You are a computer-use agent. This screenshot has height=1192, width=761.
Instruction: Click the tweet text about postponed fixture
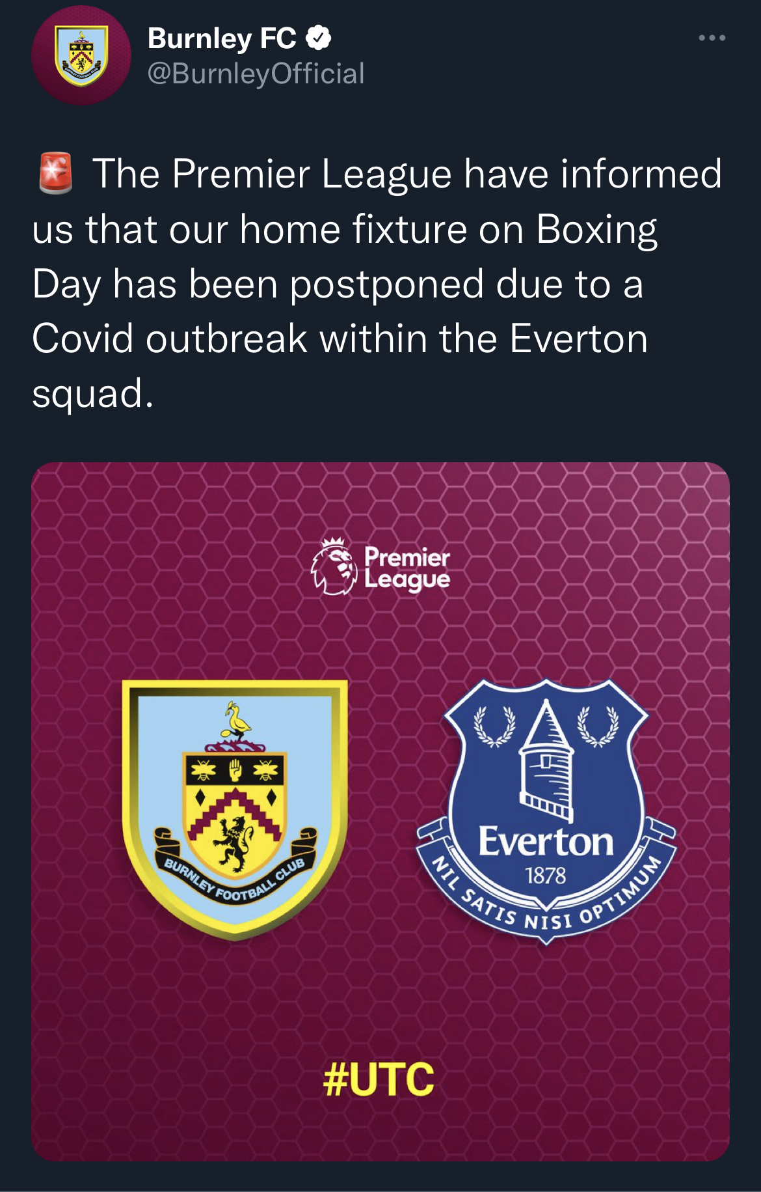(377, 283)
